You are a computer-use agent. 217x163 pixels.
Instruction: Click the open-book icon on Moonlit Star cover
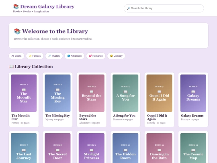tap(24, 90)
